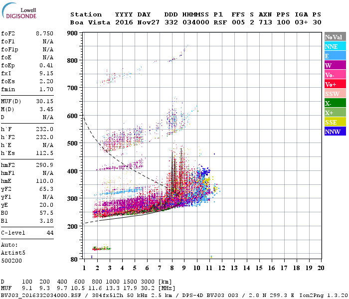Click the NNW dark blue legend swatch
Viewport: 349px width, 299px height.
pos(335,131)
